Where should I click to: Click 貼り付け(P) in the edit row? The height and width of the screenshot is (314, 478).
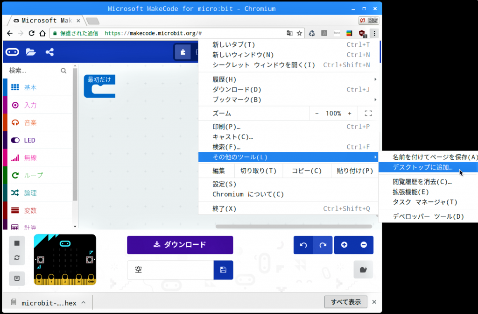pyautogui.click(x=355, y=171)
